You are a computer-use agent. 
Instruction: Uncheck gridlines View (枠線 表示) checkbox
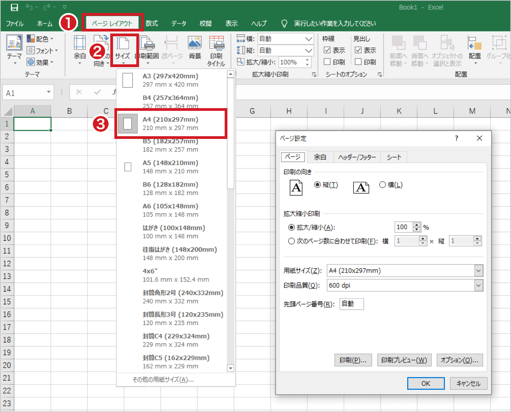pos(327,50)
